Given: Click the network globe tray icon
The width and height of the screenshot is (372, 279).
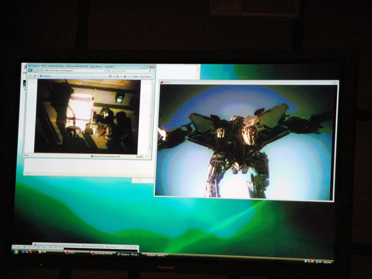Looking at the screenshot, I should (317, 262).
